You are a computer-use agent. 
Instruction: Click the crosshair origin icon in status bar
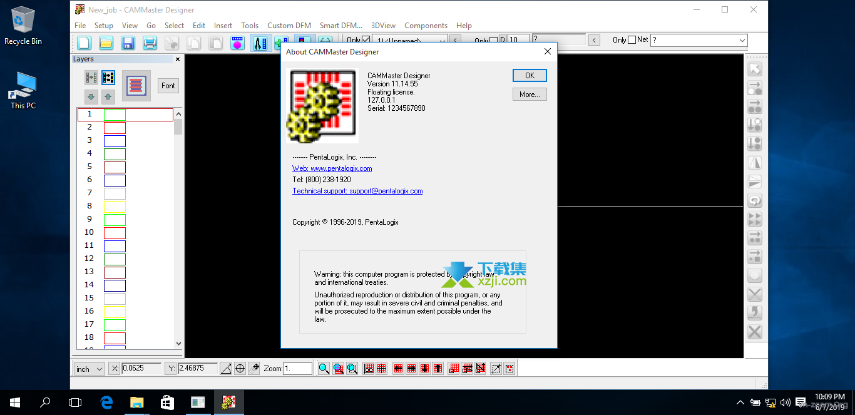(x=240, y=369)
